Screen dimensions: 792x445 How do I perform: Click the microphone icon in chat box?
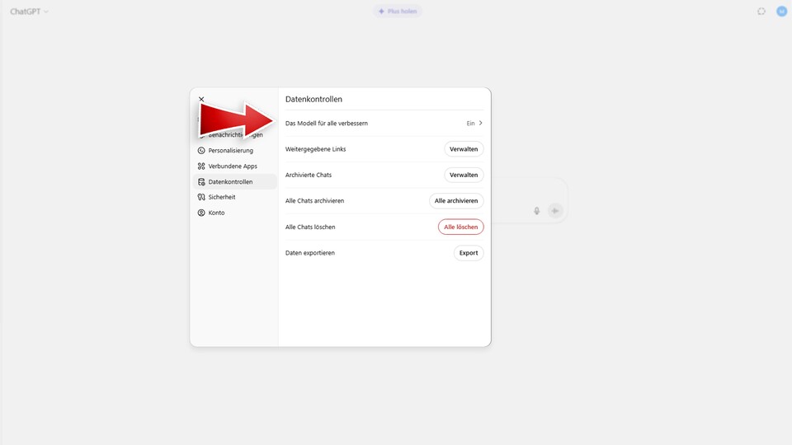[536, 211]
